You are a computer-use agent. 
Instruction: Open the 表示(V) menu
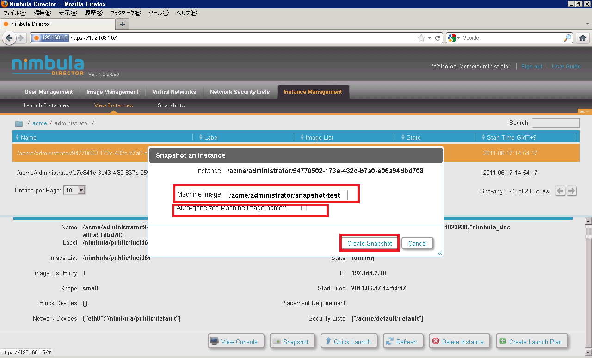68,13
